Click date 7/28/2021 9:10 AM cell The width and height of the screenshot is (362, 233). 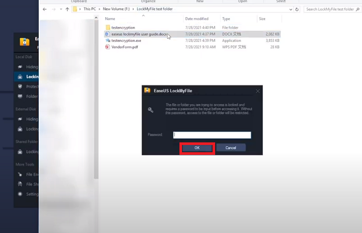200,47
